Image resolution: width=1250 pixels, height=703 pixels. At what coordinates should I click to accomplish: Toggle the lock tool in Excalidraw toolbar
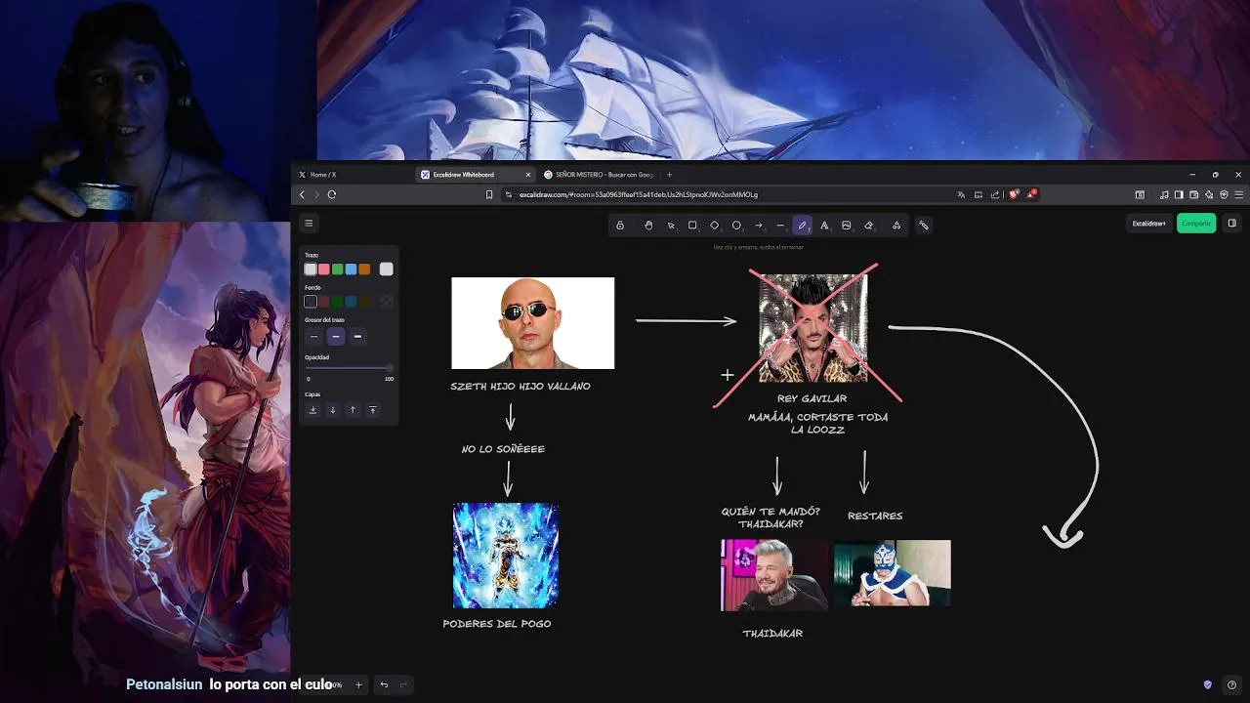620,226
